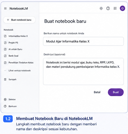Toggle the brightness theme icon
128x134 pixels.
pos(101,8)
